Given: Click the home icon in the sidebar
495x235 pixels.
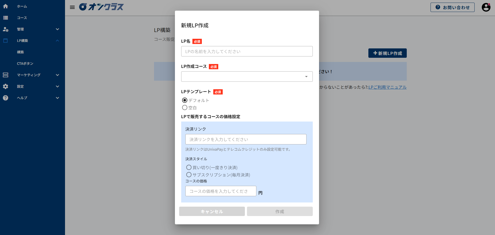Looking at the screenshot, I should [x=5, y=6].
